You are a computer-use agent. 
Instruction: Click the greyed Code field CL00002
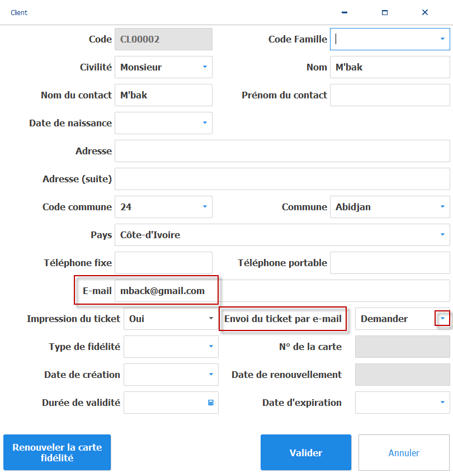tap(163, 39)
